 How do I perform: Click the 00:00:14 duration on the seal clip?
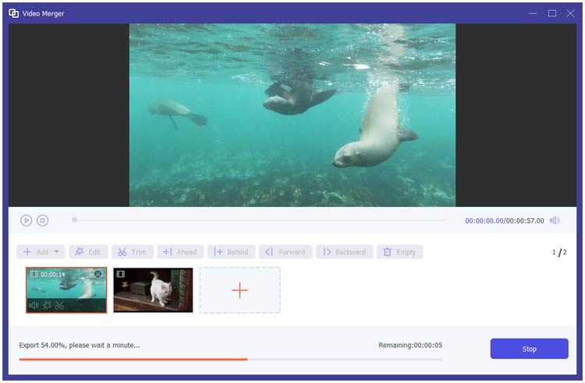pyautogui.click(x=52, y=274)
